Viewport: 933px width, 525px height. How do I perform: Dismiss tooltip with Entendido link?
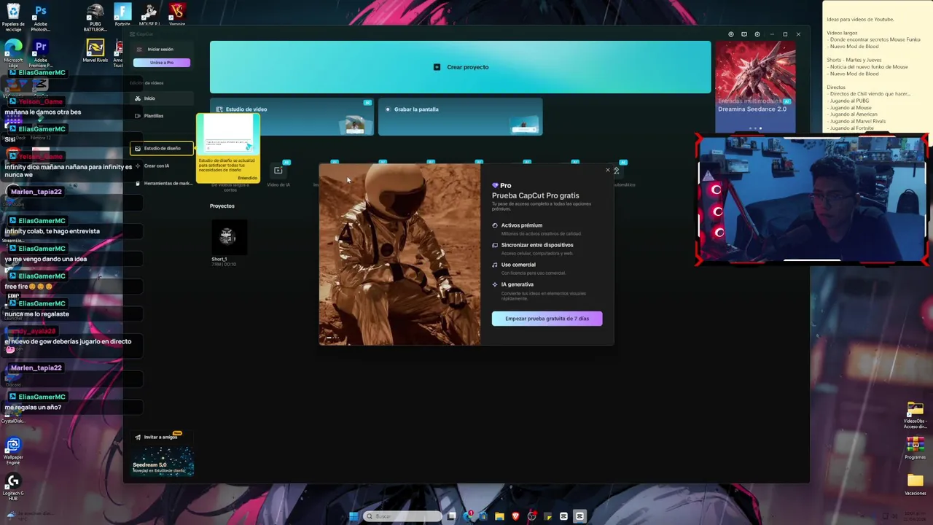(x=248, y=178)
